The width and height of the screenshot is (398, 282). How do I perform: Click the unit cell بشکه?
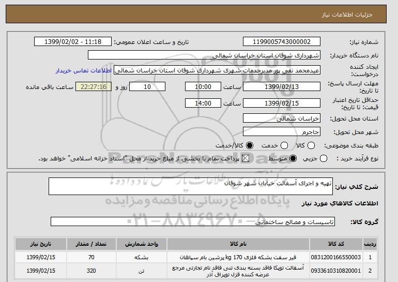[142, 257]
